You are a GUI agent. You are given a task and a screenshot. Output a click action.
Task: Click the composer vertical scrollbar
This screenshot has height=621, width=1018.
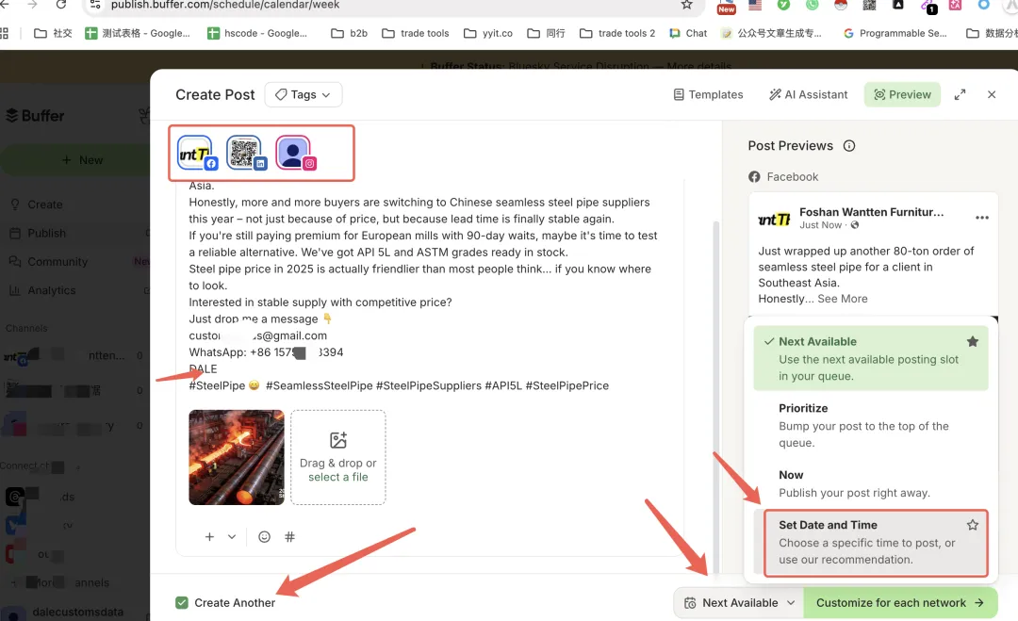tap(716, 396)
